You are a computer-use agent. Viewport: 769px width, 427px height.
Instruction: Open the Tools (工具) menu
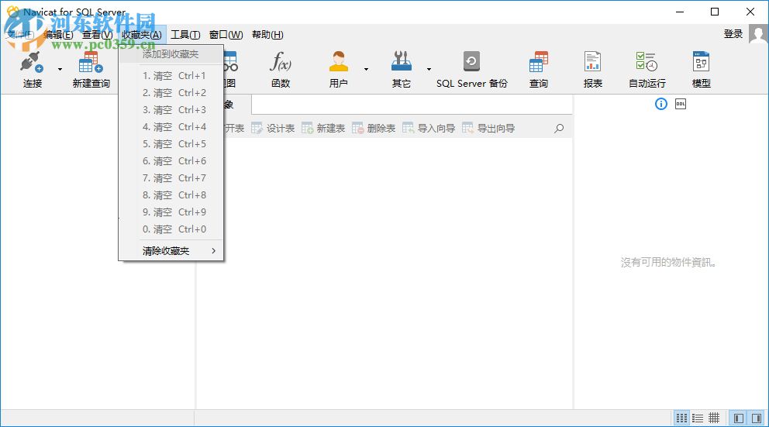pyautogui.click(x=185, y=35)
